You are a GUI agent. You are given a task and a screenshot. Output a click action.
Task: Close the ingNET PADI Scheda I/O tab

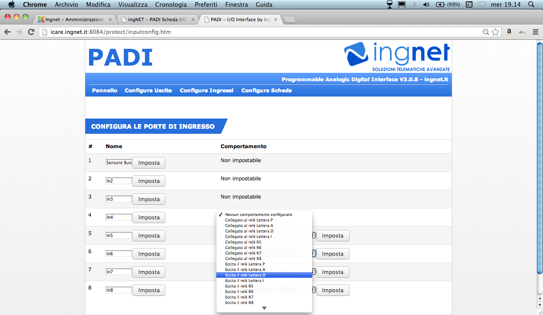click(x=193, y=19)
